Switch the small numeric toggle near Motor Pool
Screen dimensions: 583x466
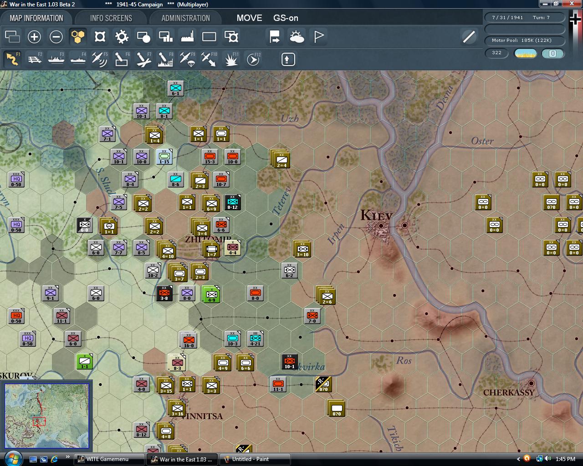pyautogui.click(x=552, y=53)
